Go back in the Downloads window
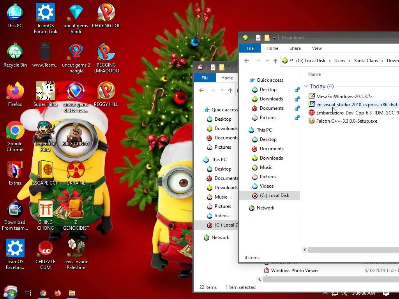Image resolution: width=399 pixels, height=299 pixels. [247, 61]
